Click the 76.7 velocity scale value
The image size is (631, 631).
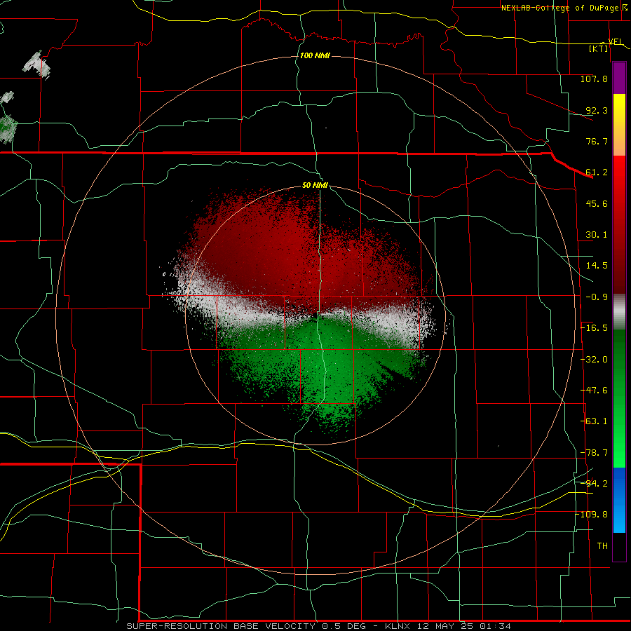(597, 141)
